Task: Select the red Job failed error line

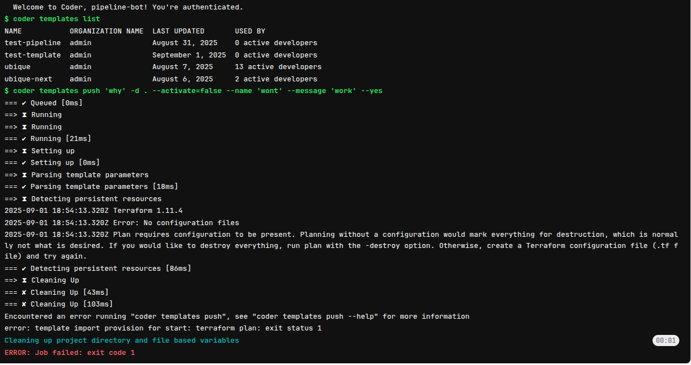Action: pyautogui.click(x=70, y=353)
